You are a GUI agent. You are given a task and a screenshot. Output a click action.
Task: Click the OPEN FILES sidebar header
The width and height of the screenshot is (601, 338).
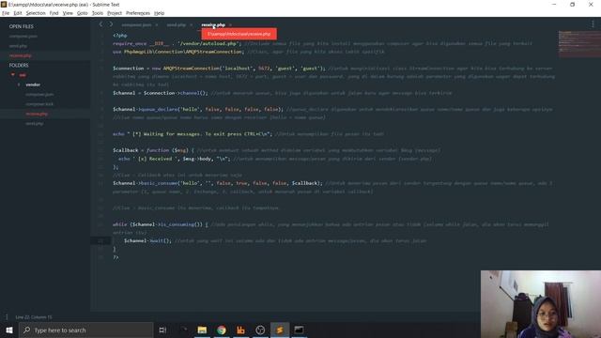(21, 26)
